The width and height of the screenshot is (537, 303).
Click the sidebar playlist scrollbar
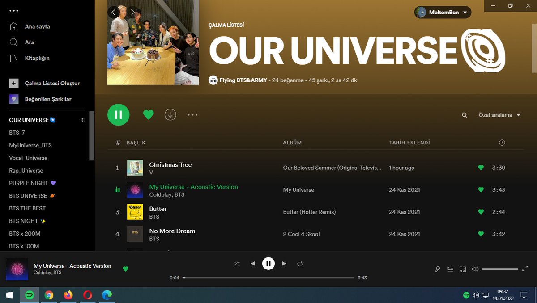click(x=92, y=136)
